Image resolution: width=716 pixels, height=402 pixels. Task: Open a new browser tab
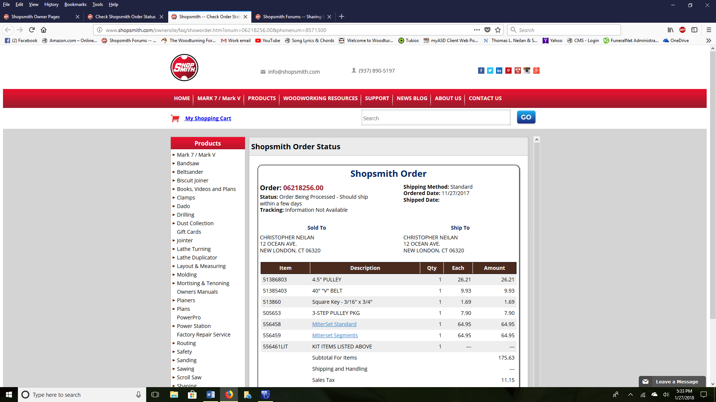[x=342, y=16]
